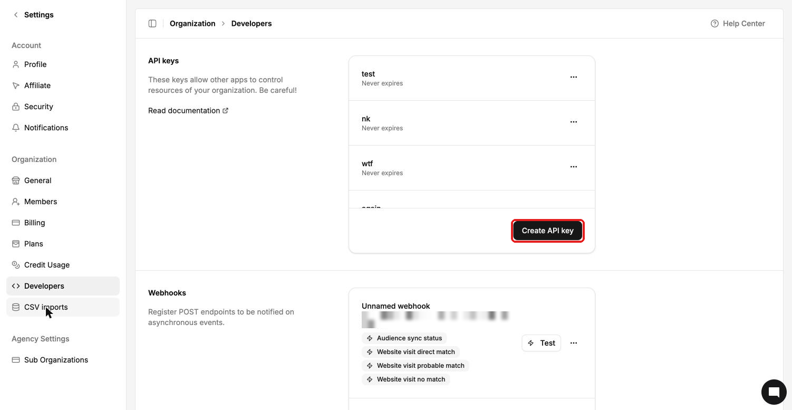Click the Create API key button
The image size is (792, 410).
[x=547, y=231]
